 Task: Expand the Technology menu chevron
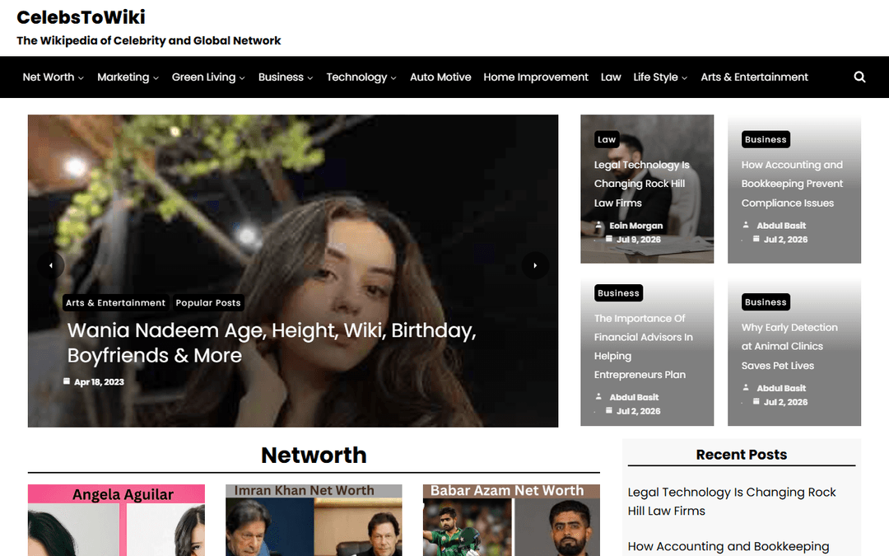pyautogui.click(x=393, y=77)
